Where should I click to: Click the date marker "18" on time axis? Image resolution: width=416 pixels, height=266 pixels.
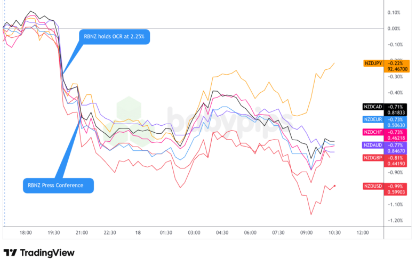click(138, 233)
